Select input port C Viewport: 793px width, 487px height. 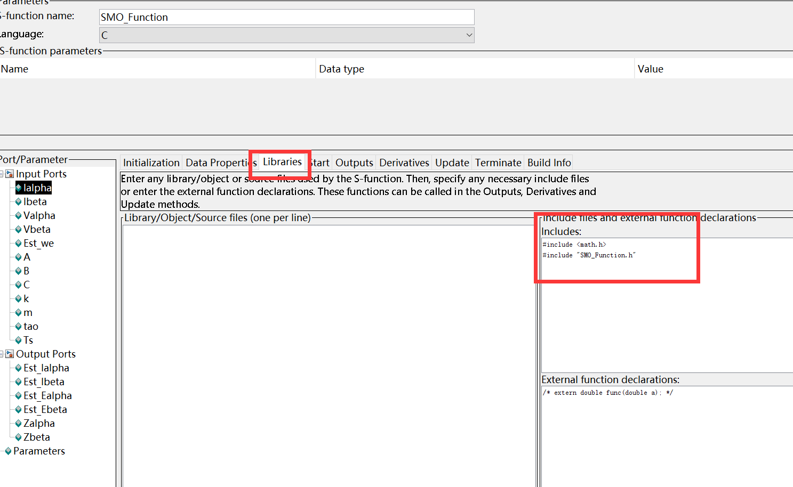pos(27,285)
